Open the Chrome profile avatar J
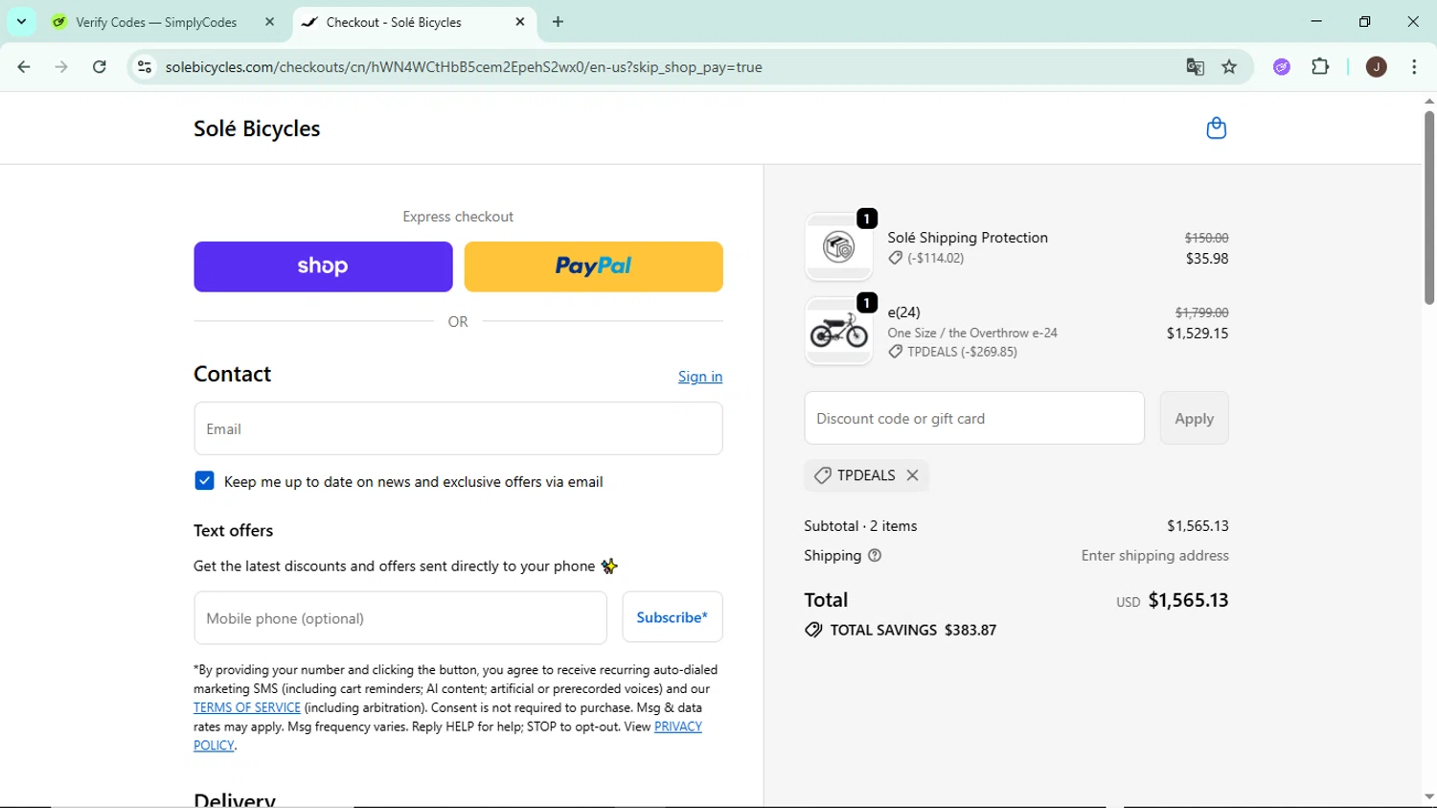This screenshot has height=808, width=1437. (1376, 67)
